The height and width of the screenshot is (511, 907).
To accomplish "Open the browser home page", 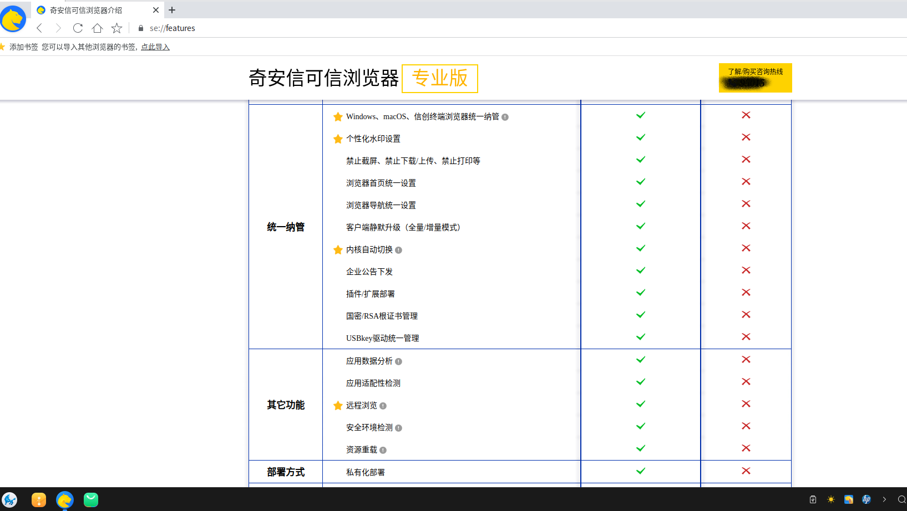I will click(x=97, y=28).
